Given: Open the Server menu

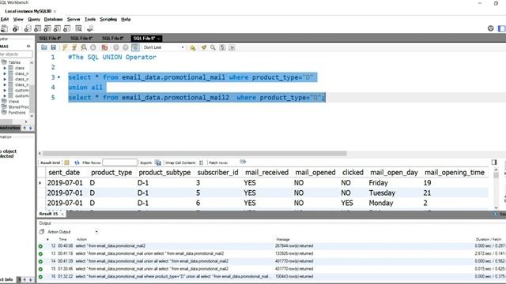Looking at the screenshot, I should 74,19.
